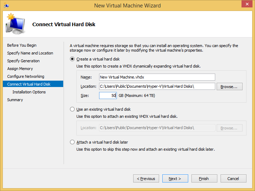Choose 'Use an existing virtual hard disk'
The width and height of the screenshot is (255, 191).
tap(72, 109)
